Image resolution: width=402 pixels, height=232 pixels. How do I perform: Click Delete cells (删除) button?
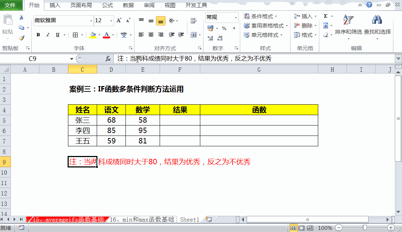[x=305, y=25]
